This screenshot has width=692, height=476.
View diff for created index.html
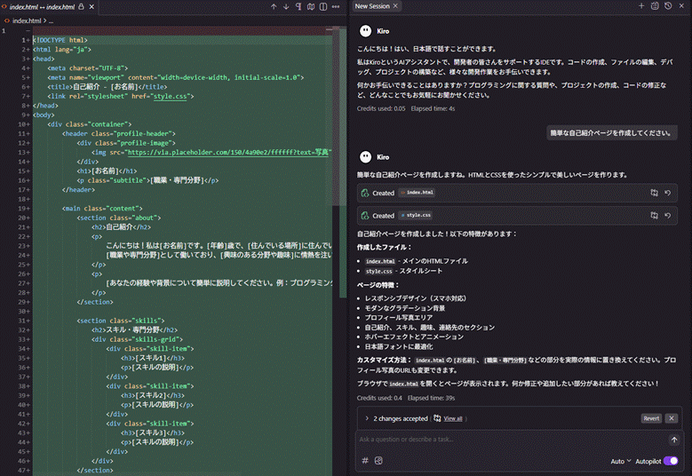pyautogui.click(x=654, y=192)
